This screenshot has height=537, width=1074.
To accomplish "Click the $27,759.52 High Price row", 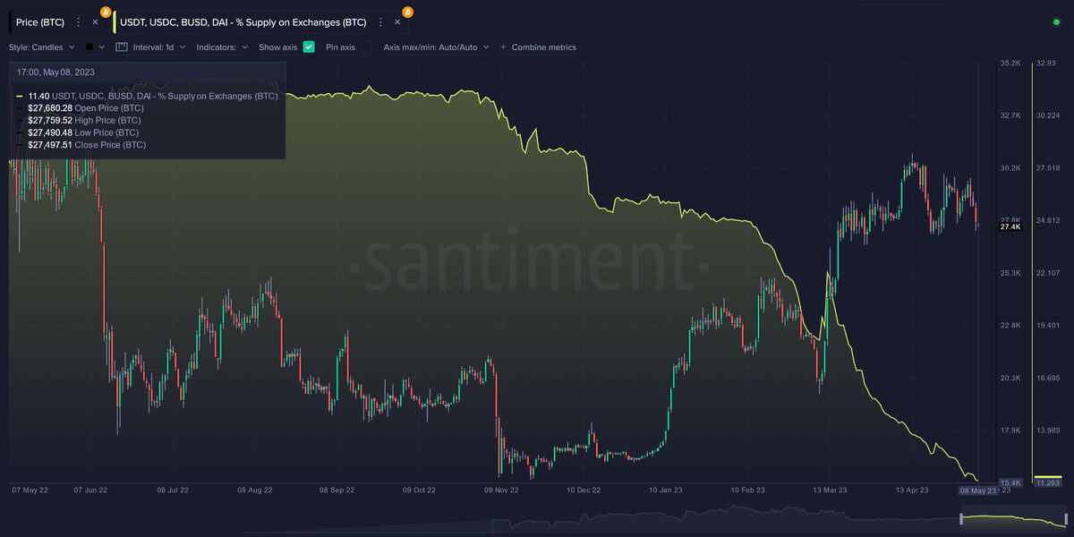I will [84, 120].
